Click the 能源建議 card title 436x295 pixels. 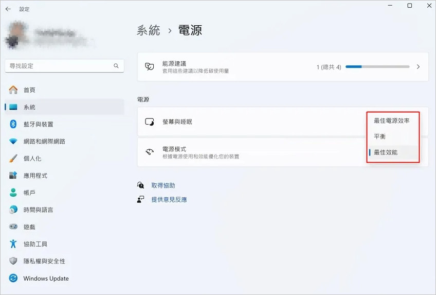[174, 63]
